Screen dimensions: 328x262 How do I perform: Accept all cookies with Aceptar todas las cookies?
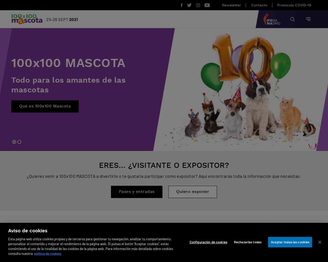click(x=290, y=242)
